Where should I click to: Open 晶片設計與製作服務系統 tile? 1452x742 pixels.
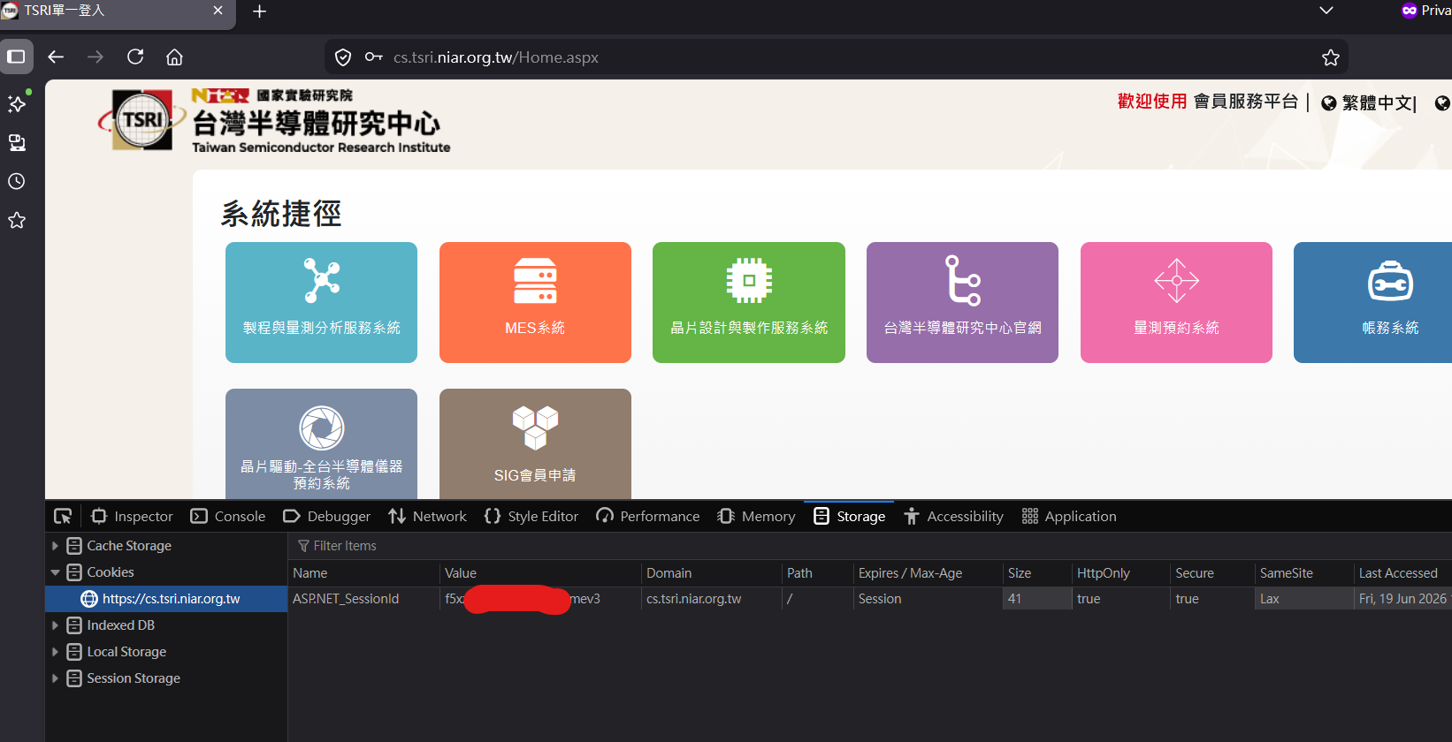pos(749,302)
